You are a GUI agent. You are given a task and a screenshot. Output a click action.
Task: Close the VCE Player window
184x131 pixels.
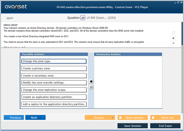(181, 2)
